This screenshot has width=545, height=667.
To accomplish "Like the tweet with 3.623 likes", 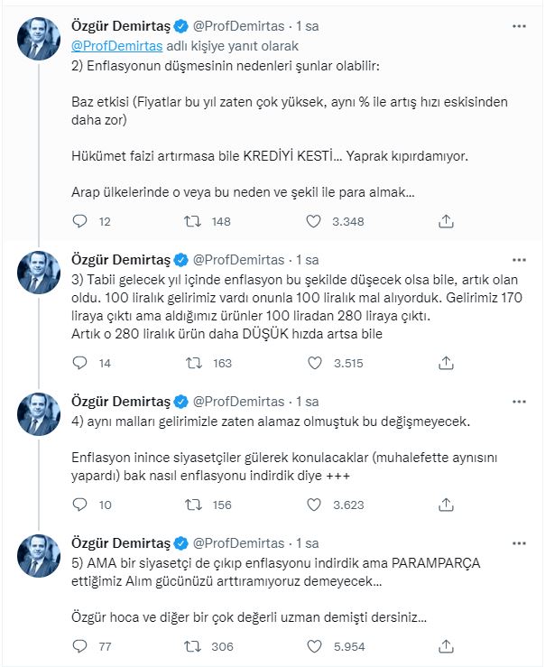I will coord(314,505).
